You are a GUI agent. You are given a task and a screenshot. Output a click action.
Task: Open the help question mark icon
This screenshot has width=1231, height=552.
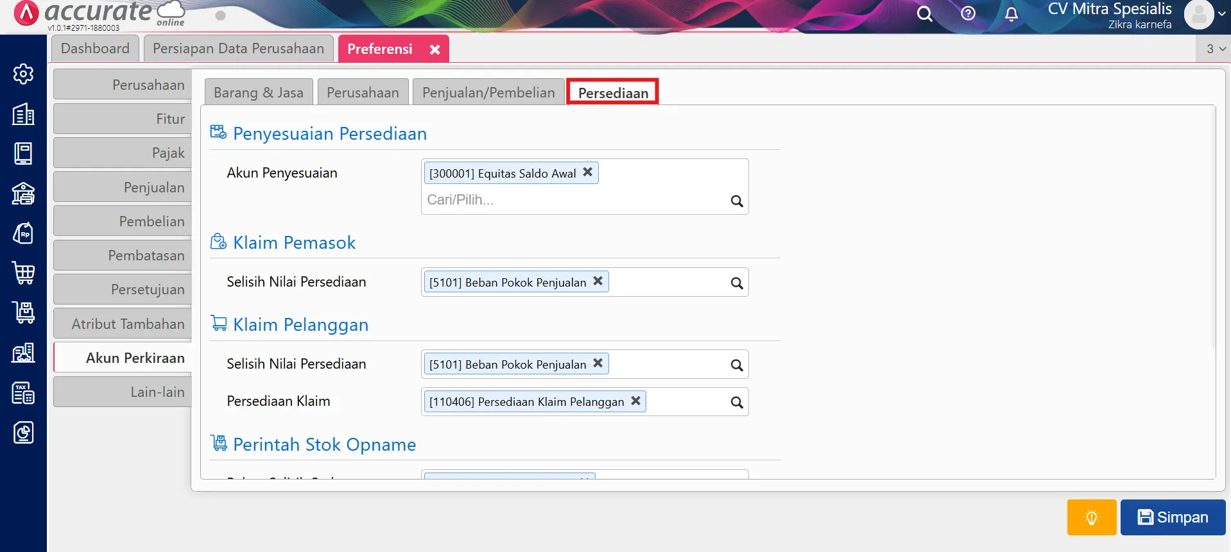(x=968, y=13)
